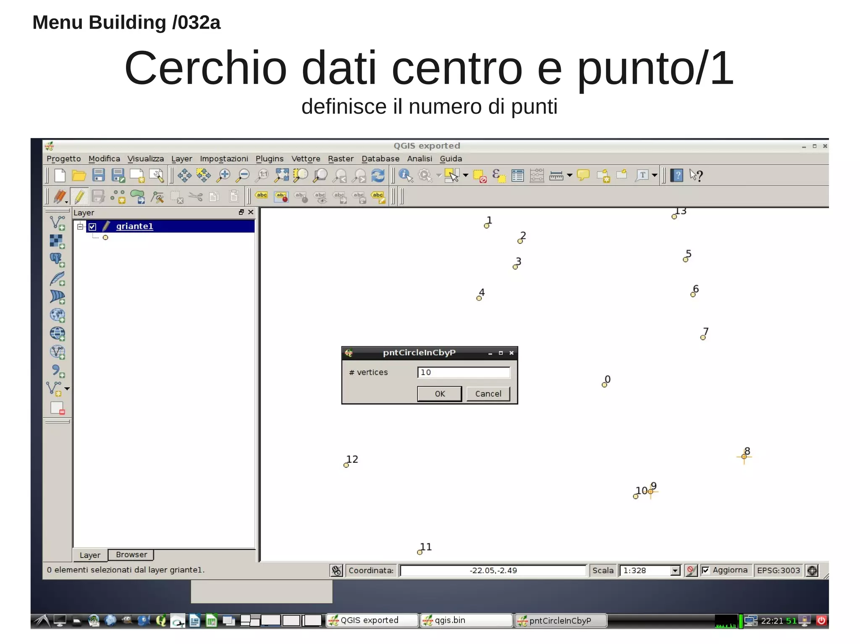Select the Pan Map hand tool

(184, 175)
